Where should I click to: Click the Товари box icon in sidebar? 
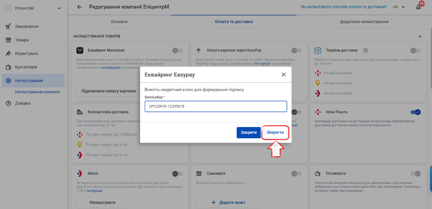(x=8, y=40)
